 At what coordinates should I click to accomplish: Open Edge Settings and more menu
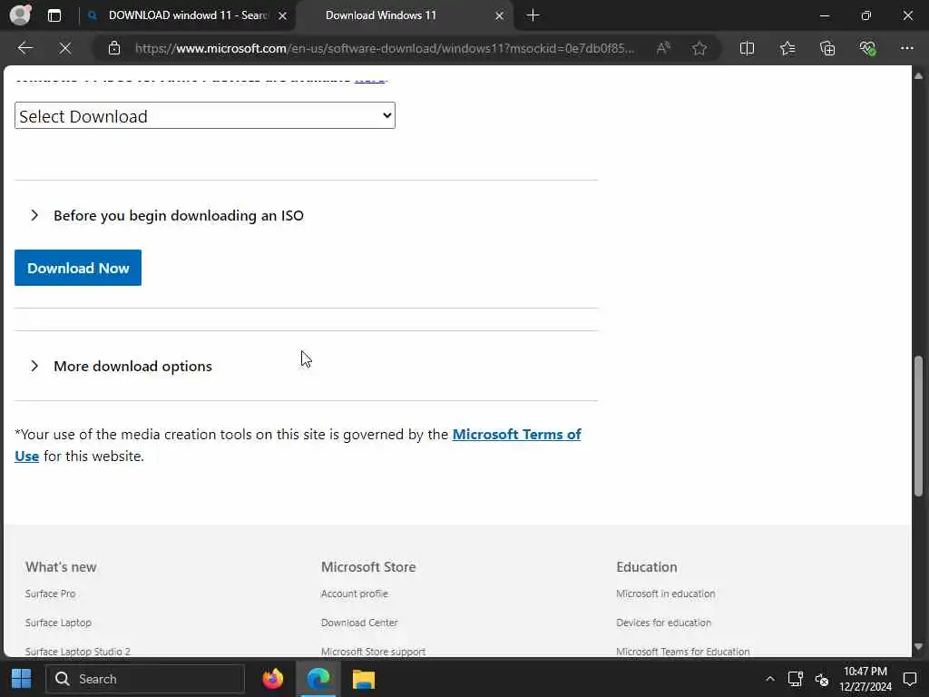pos(907,48)
